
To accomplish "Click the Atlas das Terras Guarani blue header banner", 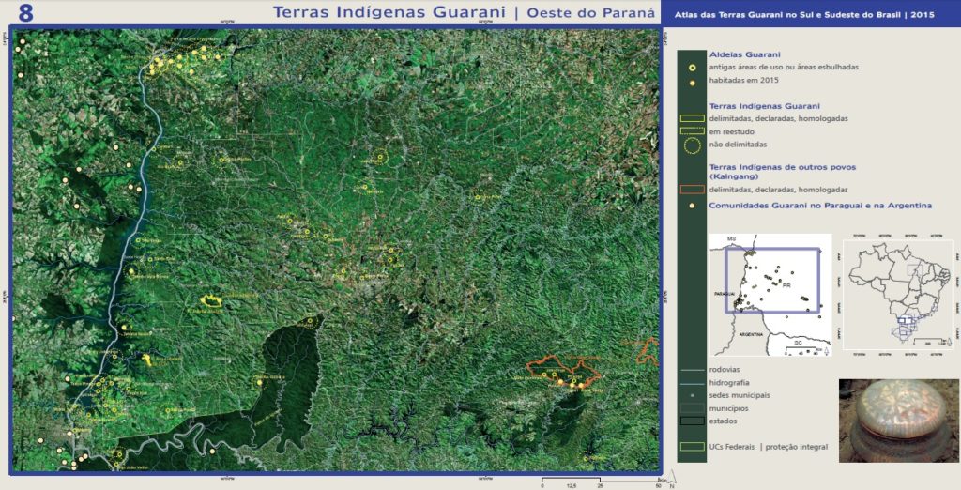I will (810, 14).
